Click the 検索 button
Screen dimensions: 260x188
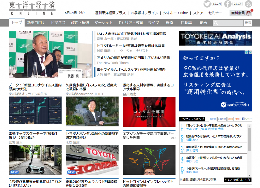(x=248, y=23)
